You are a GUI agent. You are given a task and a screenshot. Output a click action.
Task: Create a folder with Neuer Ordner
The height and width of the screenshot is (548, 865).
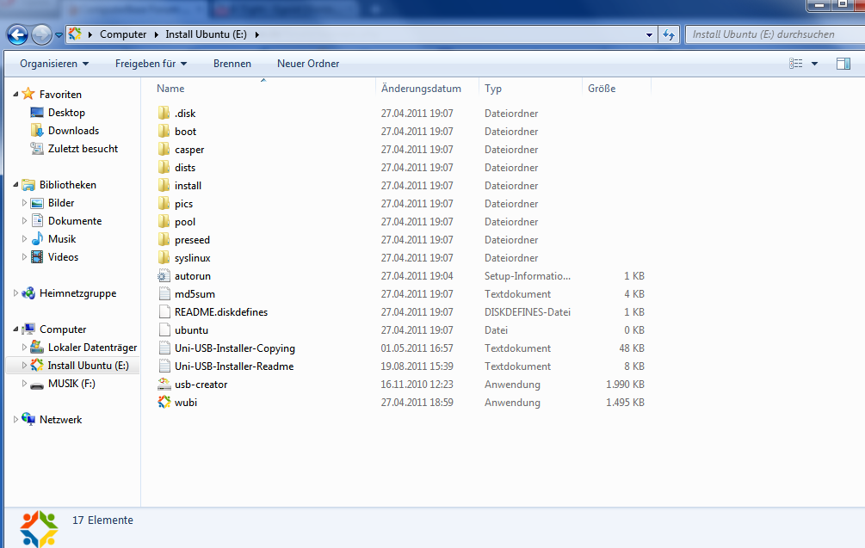308,64
